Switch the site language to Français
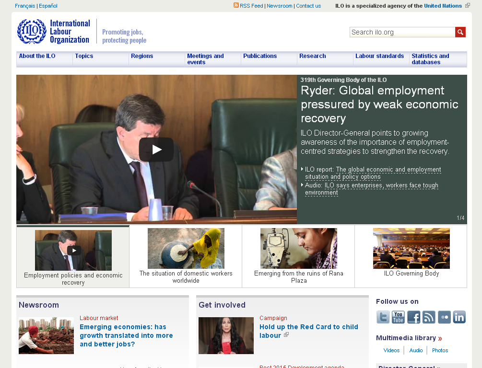The image size is (482, 368). click(x=25, y=6)
